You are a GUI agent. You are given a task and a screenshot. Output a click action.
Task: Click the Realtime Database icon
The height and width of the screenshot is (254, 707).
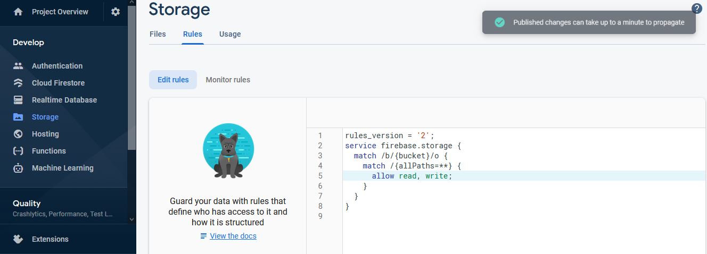(18, 100)
